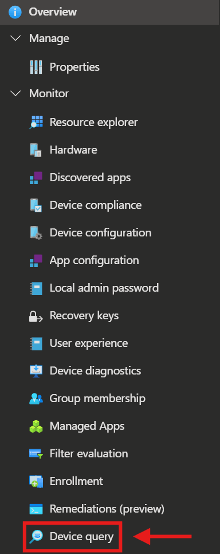Click the Overview info icon
Screen dimensions: 220x554
point(15,12)
